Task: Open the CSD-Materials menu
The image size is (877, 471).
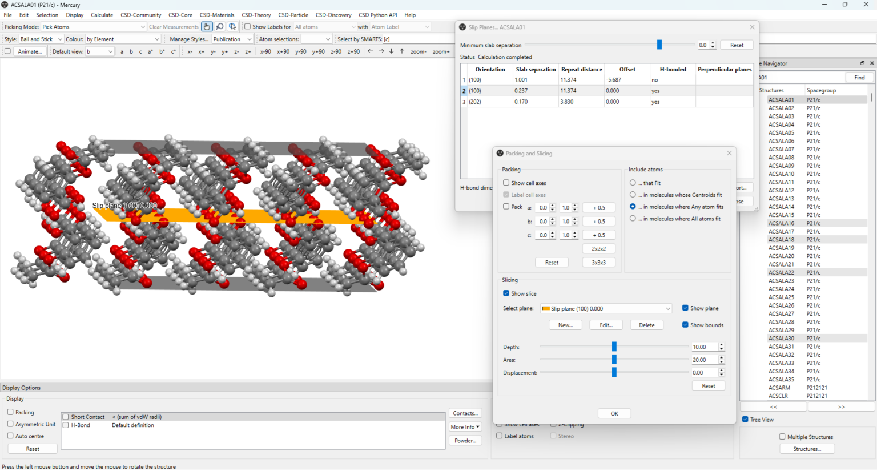Action: click(217, 15)
